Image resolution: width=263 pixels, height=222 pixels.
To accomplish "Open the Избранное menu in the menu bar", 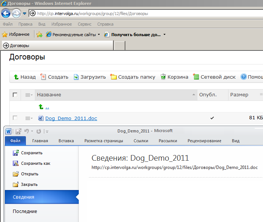I will tap(62, 24).
